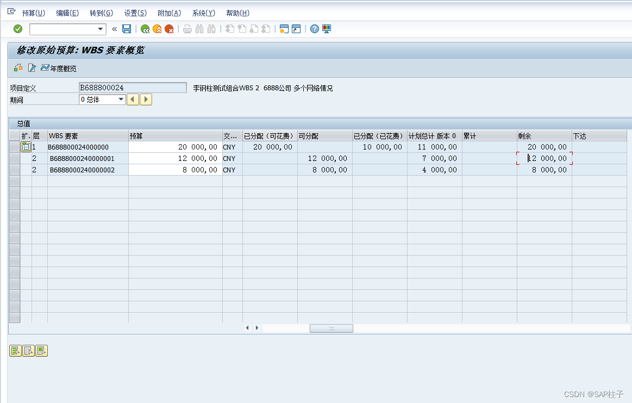Click the Find binoculars icon
The image size is (632, 403).
[x=199, y=29]
